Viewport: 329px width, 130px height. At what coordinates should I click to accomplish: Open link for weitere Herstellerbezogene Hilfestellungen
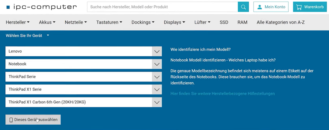tap(223, 94)
